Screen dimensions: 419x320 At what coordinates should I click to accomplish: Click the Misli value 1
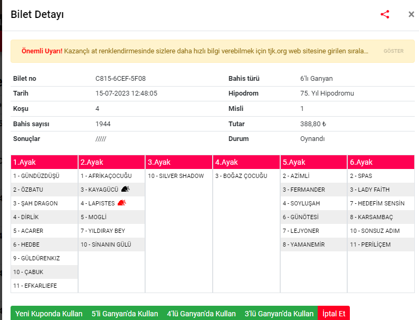[302, 109]
